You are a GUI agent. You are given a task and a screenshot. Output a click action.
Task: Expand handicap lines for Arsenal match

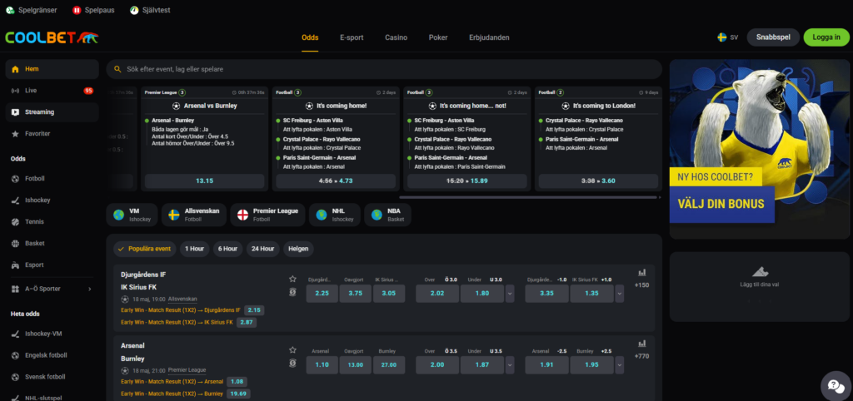click(620, 364)
